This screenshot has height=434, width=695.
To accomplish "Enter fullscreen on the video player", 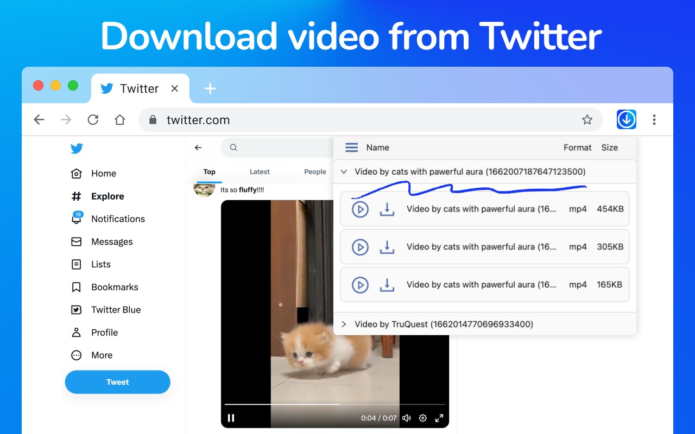I will pyautogui.click(x=439, y=418).
